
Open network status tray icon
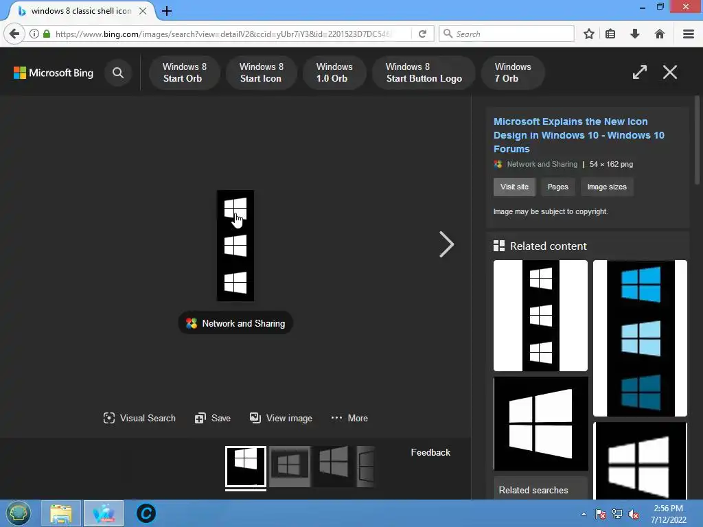point(617,514)
